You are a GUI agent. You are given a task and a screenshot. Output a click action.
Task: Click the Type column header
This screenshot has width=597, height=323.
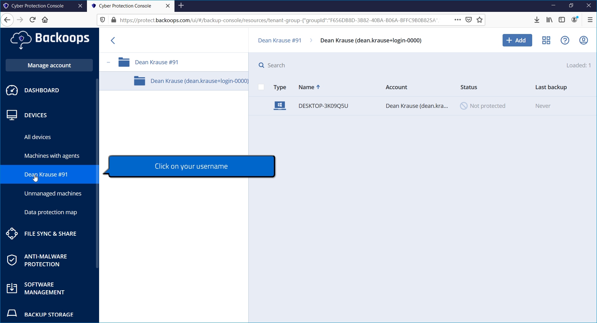click(280, 87)
